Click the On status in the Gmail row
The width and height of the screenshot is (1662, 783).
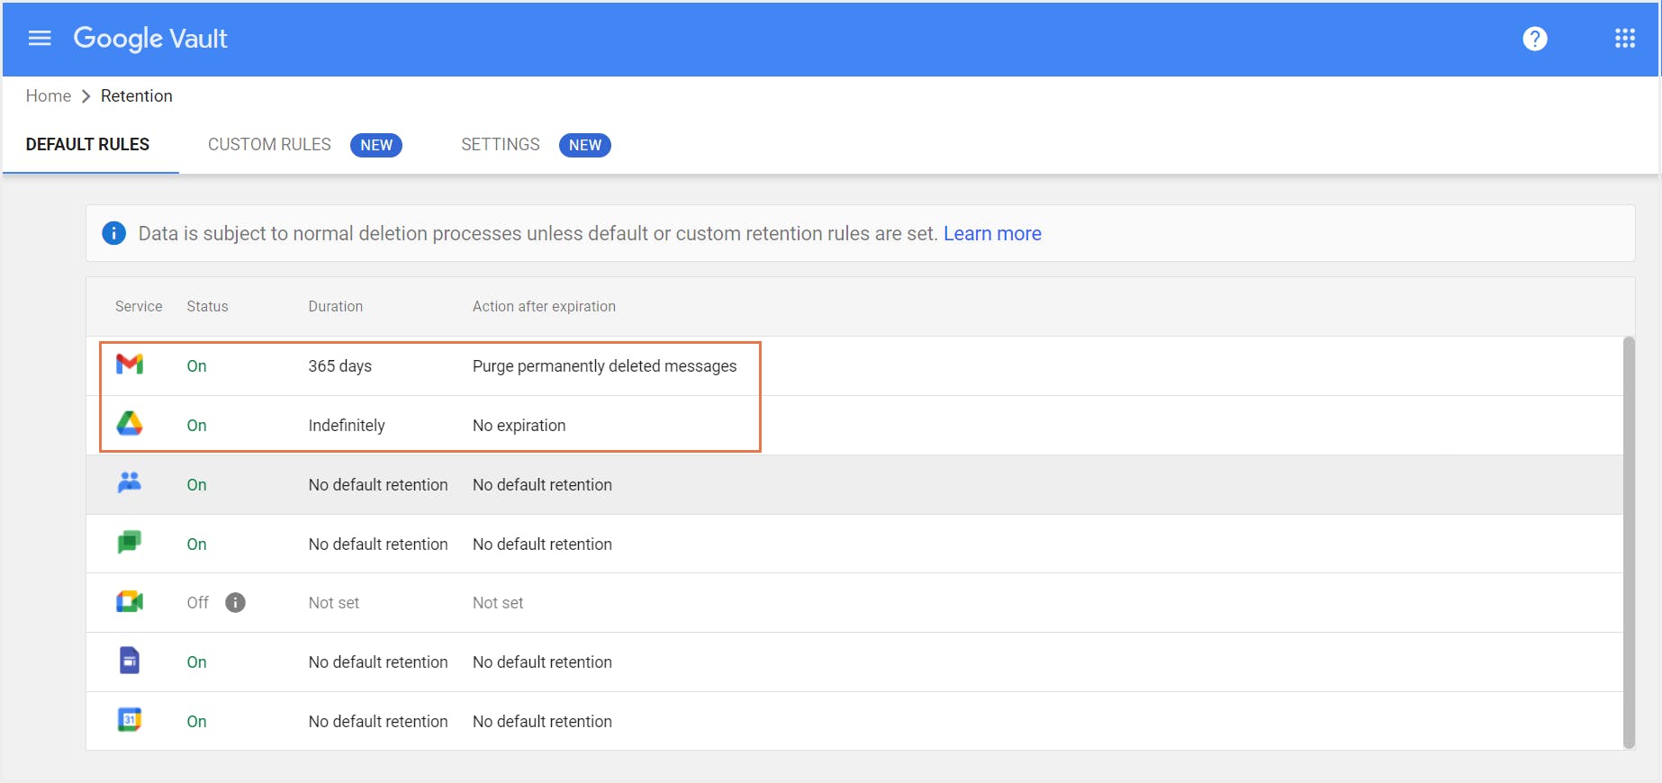(196, 366)
